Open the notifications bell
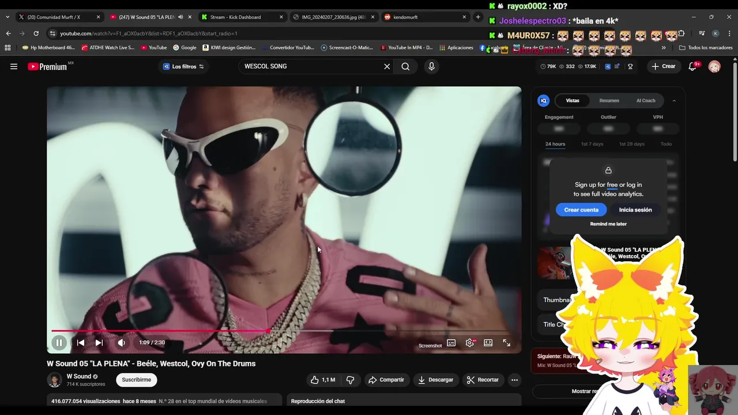Image resolution: width=738 pixels, height=415 pixels. click(693, 66)
